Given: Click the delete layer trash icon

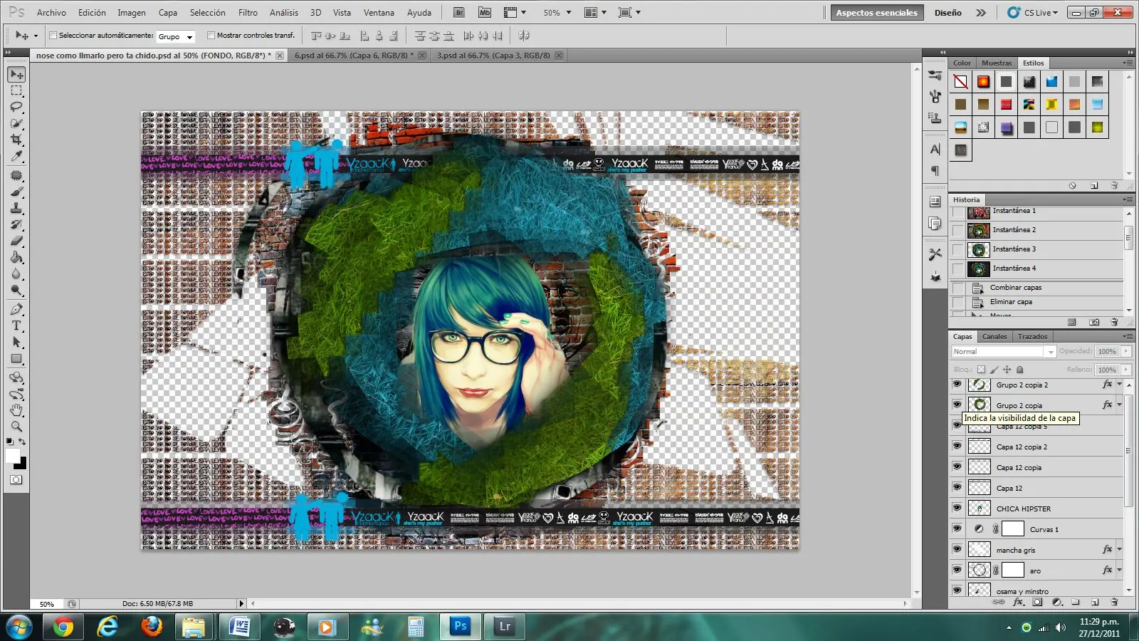Looking at the screenshot, I should [1115, 602].
